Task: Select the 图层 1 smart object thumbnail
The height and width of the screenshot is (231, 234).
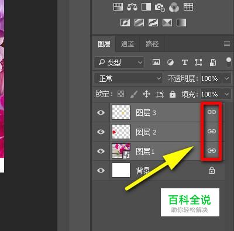Action: (121, 151)
